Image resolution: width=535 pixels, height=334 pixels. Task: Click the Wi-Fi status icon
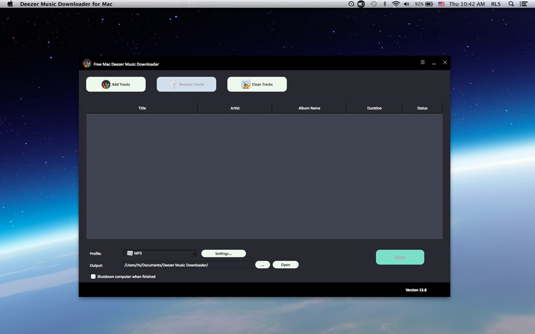pos(396,4)
